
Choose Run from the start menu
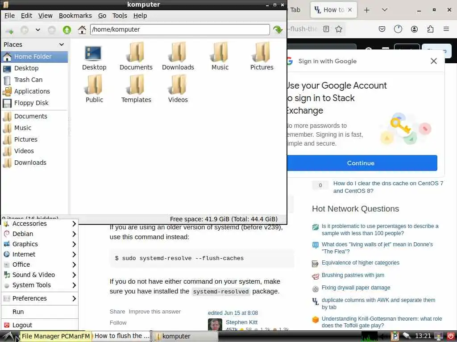(x=40, y=312)
